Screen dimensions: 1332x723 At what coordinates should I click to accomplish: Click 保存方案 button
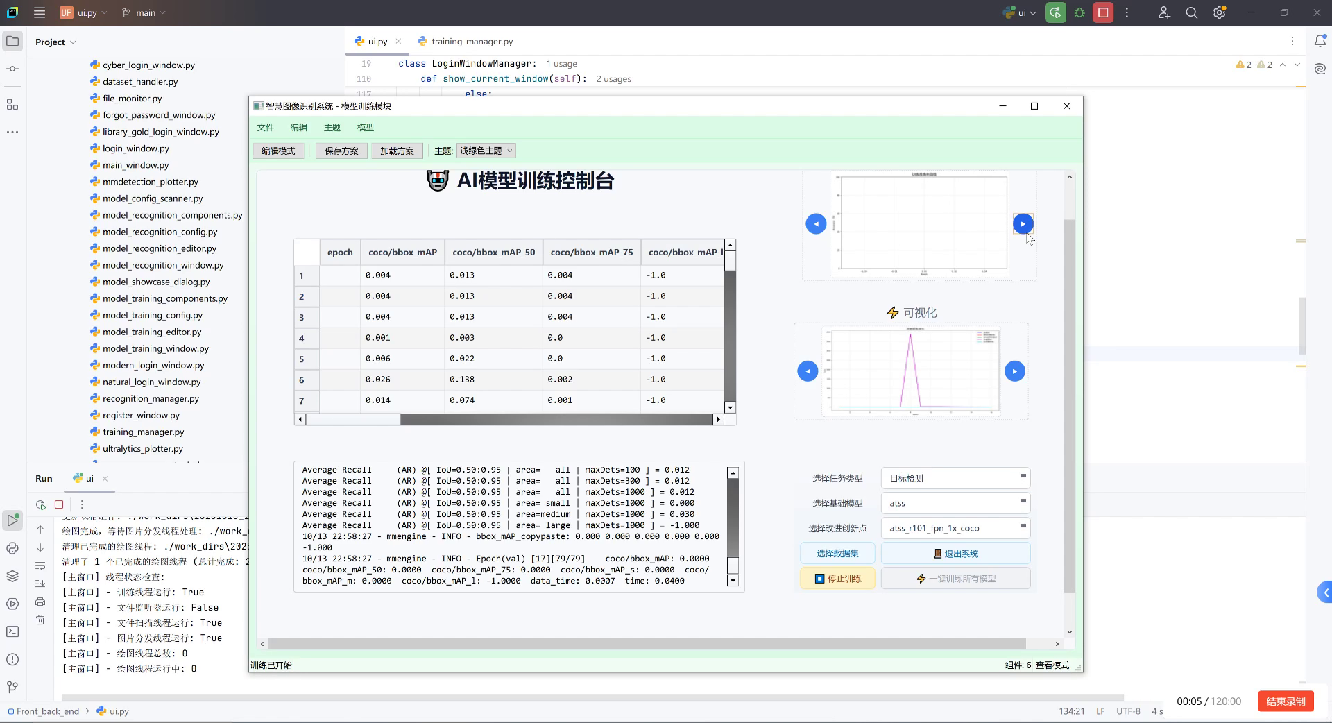pyautogui.click(x=341, y=151)
